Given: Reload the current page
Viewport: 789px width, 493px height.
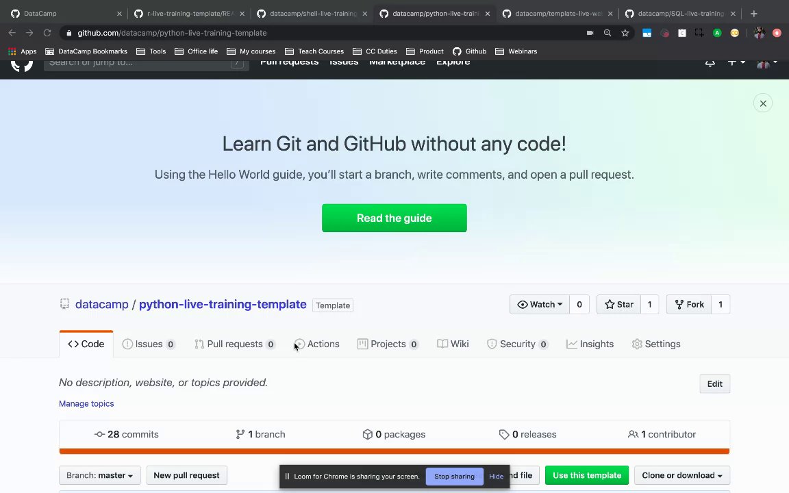Looking at the screenshot, I should pos(47,33).
